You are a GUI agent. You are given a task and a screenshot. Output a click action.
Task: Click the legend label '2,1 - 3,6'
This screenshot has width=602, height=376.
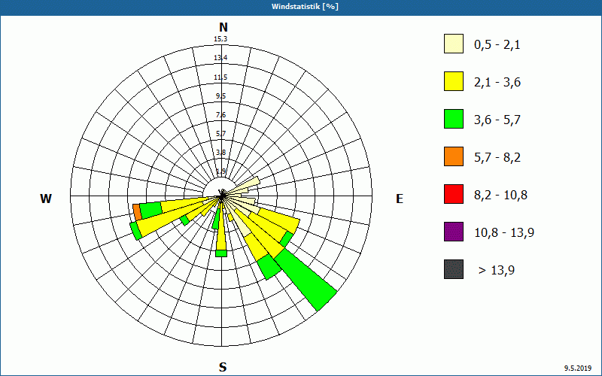(497, 83)
